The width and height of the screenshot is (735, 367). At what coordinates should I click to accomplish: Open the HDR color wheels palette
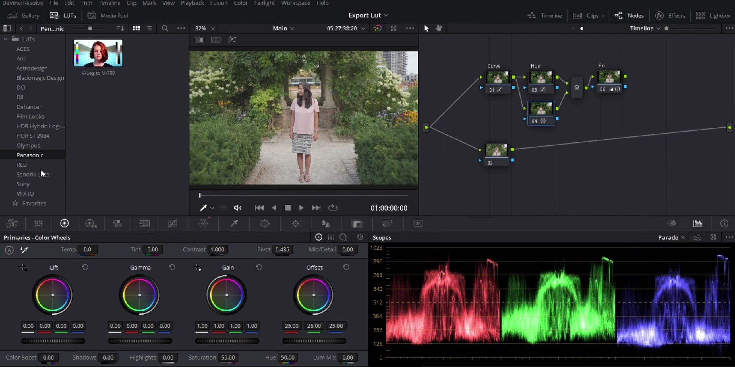(x=91, y=223)
